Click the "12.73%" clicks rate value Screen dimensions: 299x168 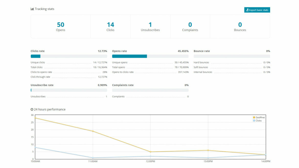102,51
